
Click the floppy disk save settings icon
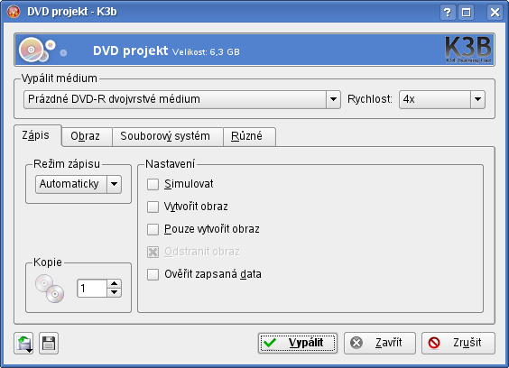point(49,343)
